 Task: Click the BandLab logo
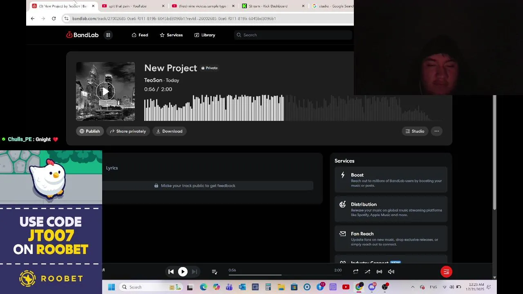83,35
